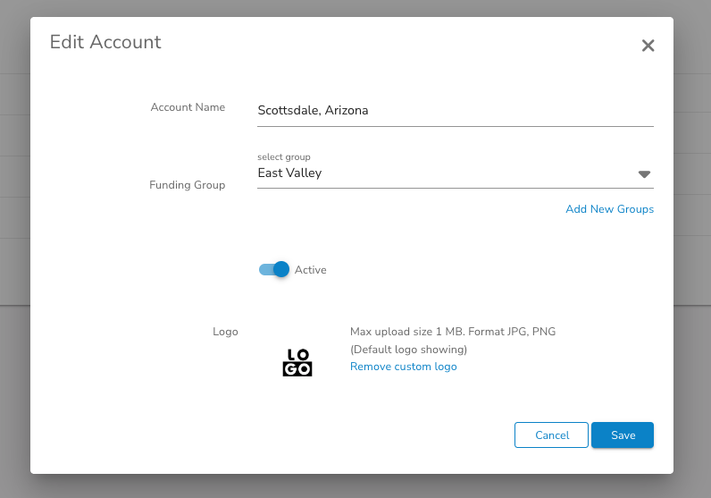Click the dropdown arrow beside East Valley
This screenshot has width=711, height=498.
644,173
